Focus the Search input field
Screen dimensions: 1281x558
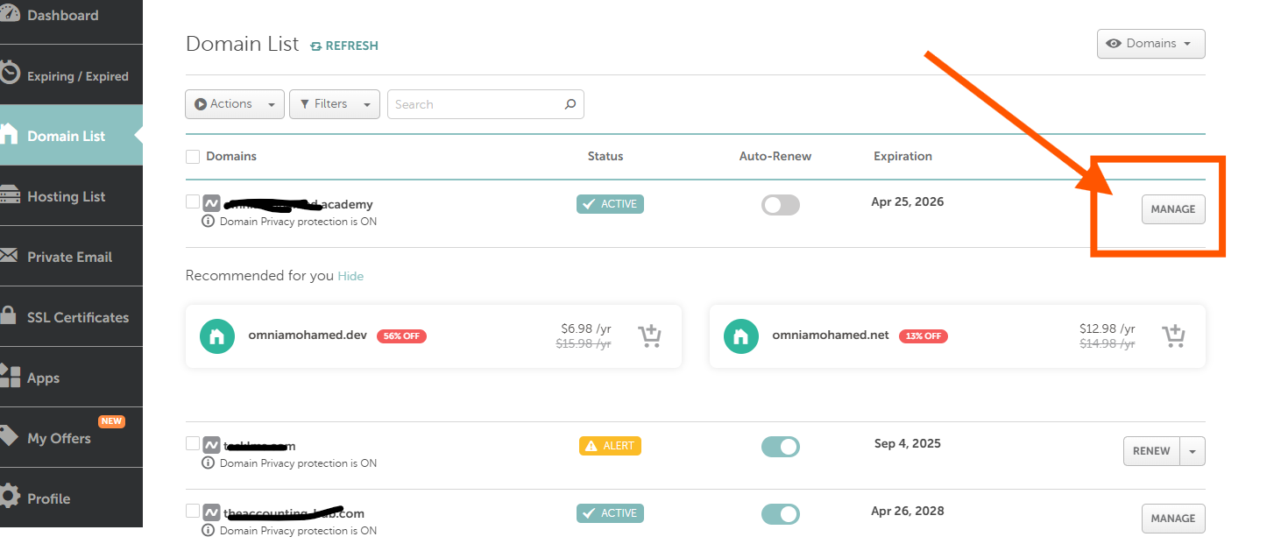point(485,104)
